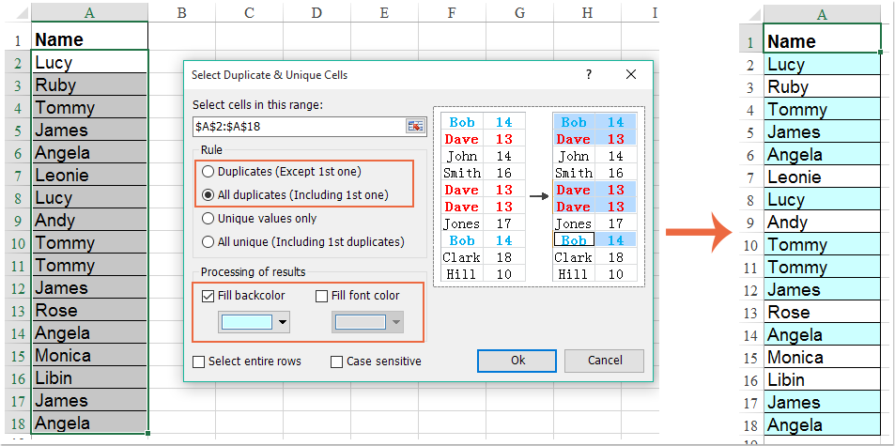Screen dimensions: 895x446
Task: Select column C header
Action: tap(249, 12)
